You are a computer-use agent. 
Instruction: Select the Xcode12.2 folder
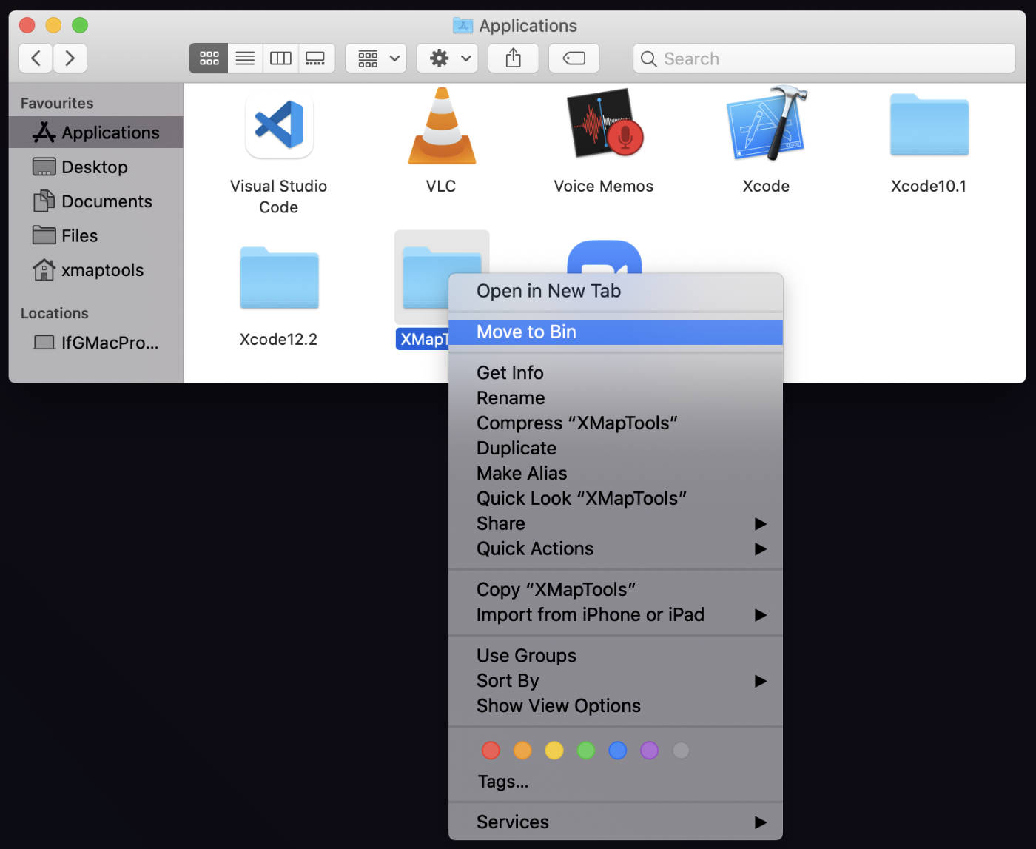(x=279, y=278)
